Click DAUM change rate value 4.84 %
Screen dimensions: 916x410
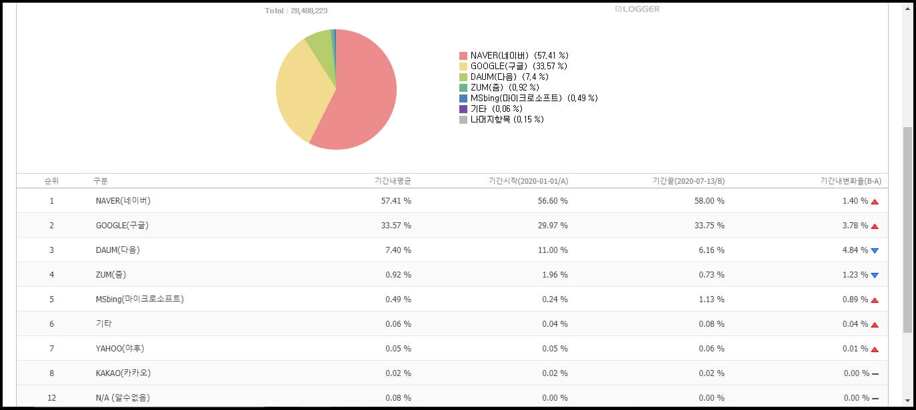[855, 250]
